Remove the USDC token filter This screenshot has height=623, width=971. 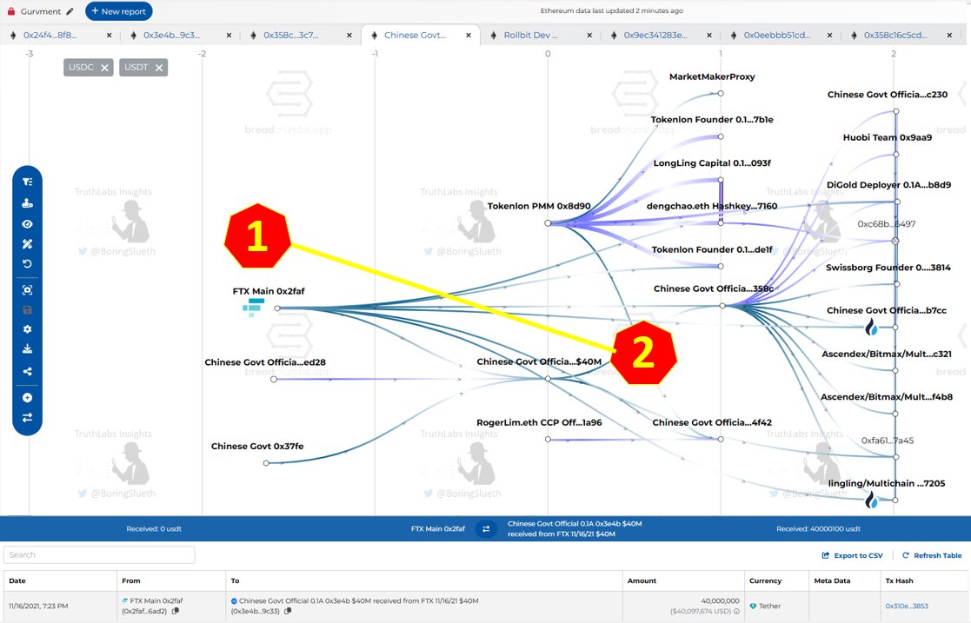tap(105, 68)
